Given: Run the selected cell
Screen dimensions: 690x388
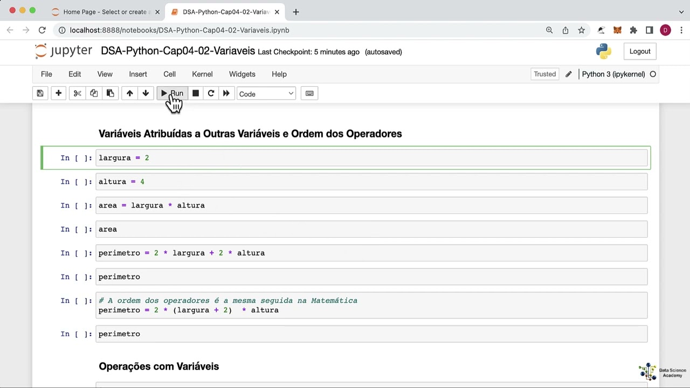Looking at the screenshot, I should click(172, 94).
